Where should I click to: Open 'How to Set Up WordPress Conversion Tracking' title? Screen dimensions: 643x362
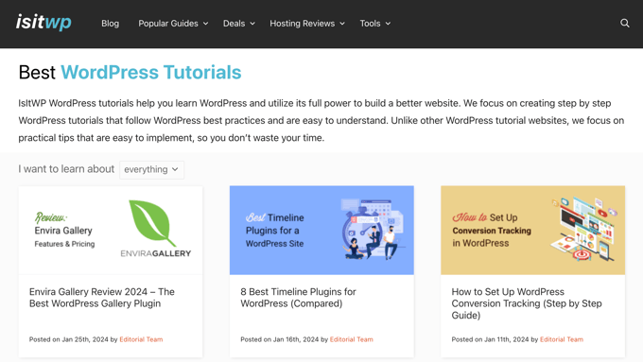[527, 303]
